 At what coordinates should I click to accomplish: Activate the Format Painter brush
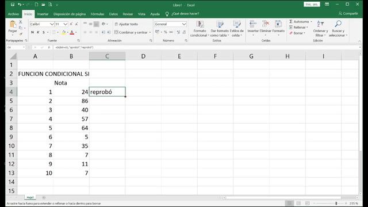21,34
